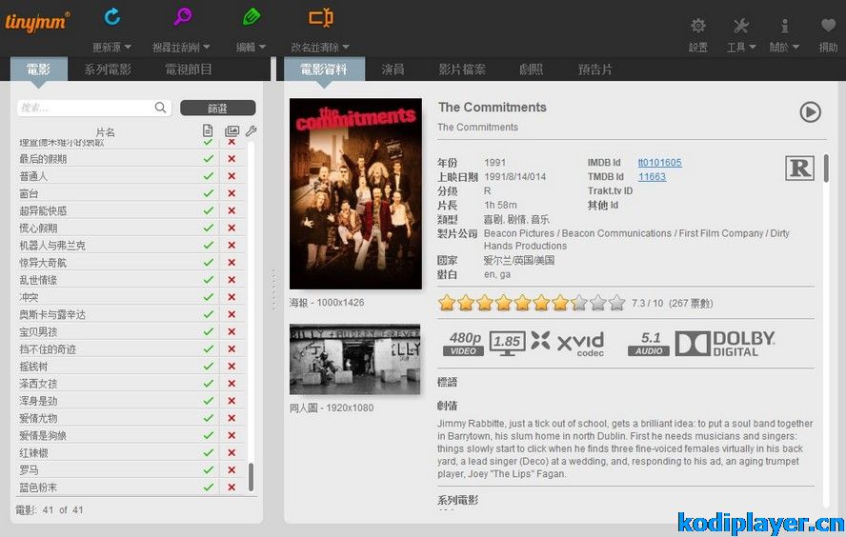Click green NFO checkmark for 最后的假期

208,158
